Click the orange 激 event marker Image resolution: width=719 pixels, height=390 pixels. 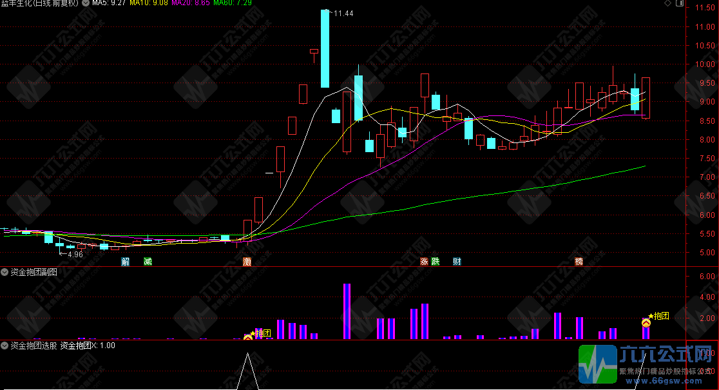247,262
